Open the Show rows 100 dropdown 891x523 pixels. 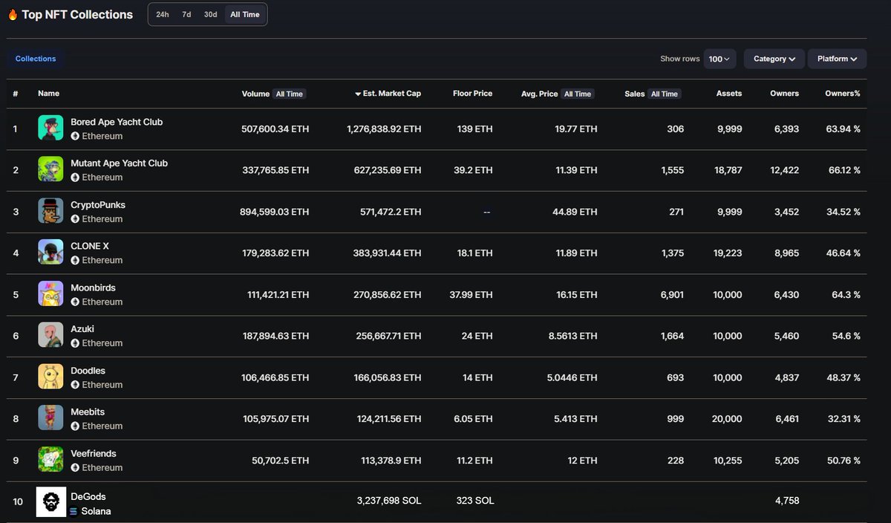coord(719,59)
